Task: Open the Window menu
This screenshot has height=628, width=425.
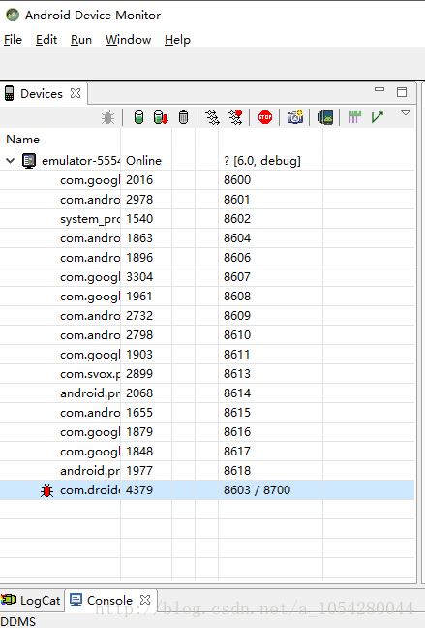Action: point(128,40)
